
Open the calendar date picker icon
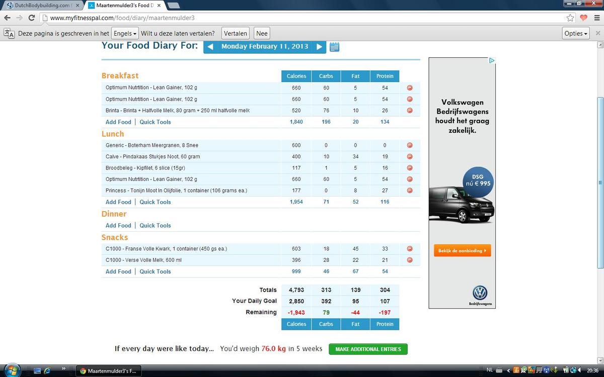[x=335, y=47]
